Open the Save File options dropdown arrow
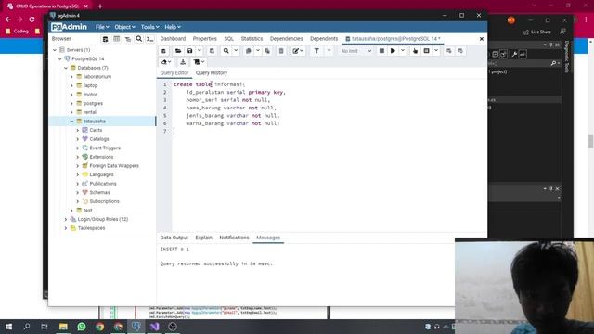This screenshot has width=594, height=334. pyautogui.click(x=200, y=51)
